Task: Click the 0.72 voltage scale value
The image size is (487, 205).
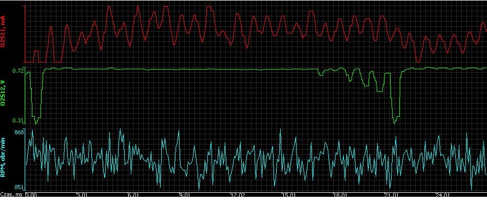Action: (x=17, y=71)
